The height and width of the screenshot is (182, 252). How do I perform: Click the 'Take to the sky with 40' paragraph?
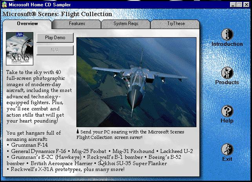[x=39, y=96]
